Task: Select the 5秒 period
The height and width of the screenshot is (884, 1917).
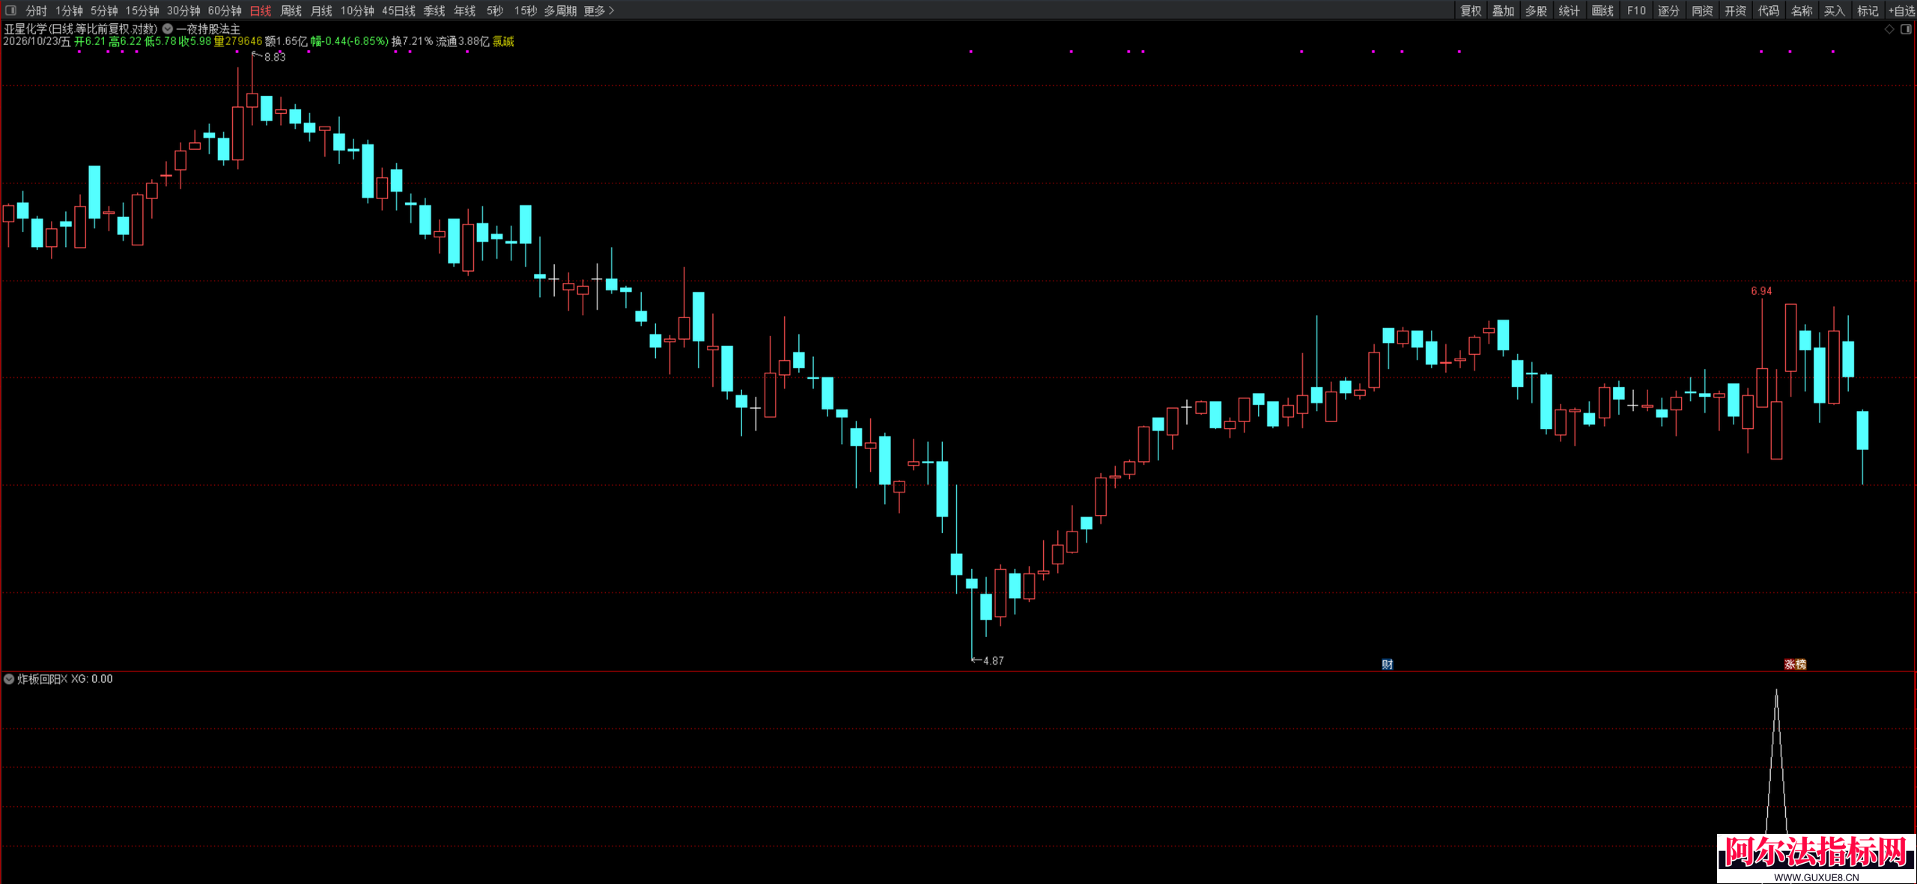Action: coord(494,10)
